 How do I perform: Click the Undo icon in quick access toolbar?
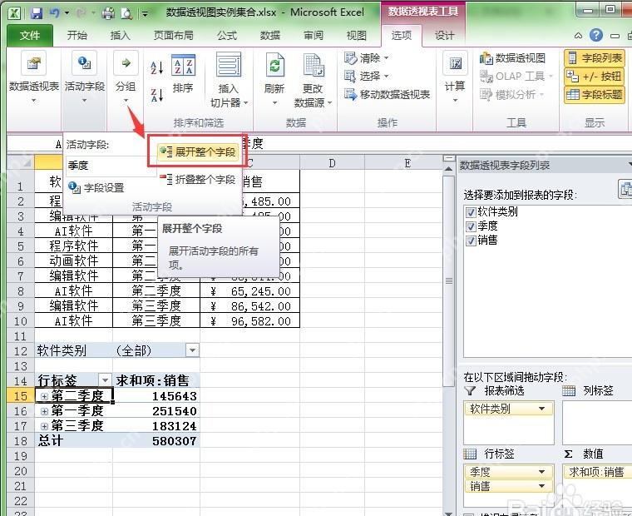pyautogui.click(x=54, y=13)
